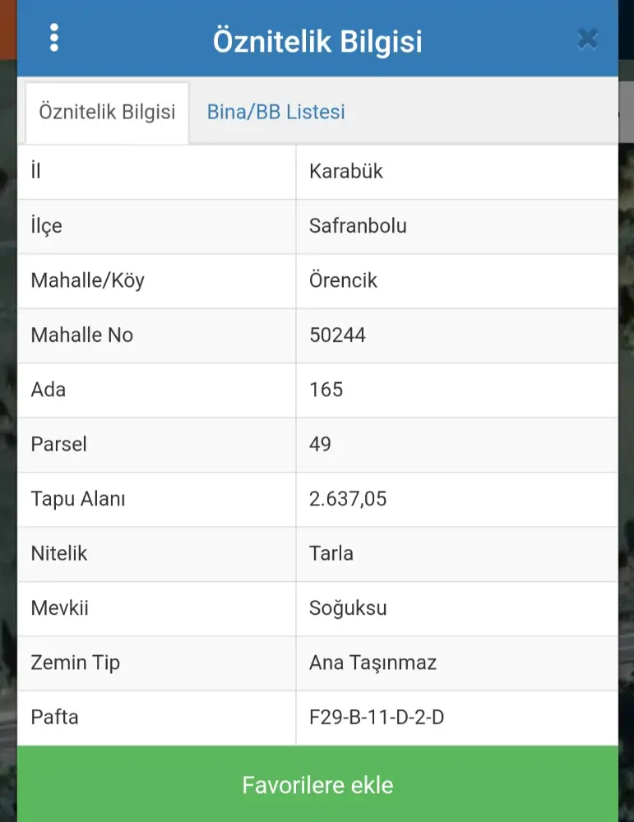
Task: Select the Karabük province value
Action: coord(346,172)
